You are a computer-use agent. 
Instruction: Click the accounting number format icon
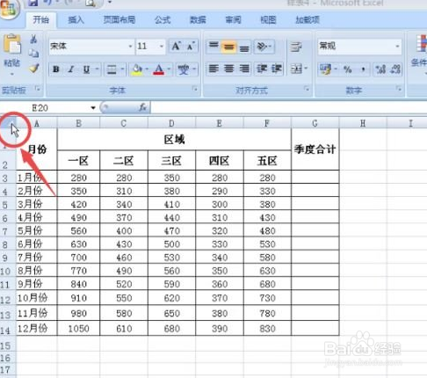click(x=325, y=69)
